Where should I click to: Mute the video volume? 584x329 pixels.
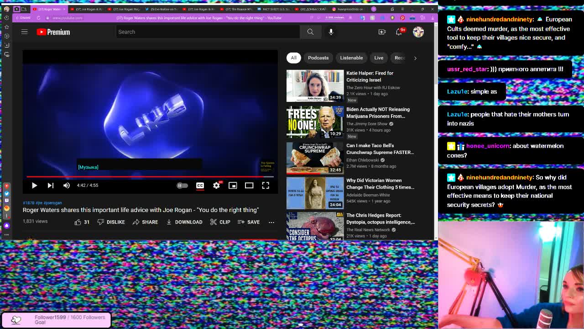(x=67, y=186)
